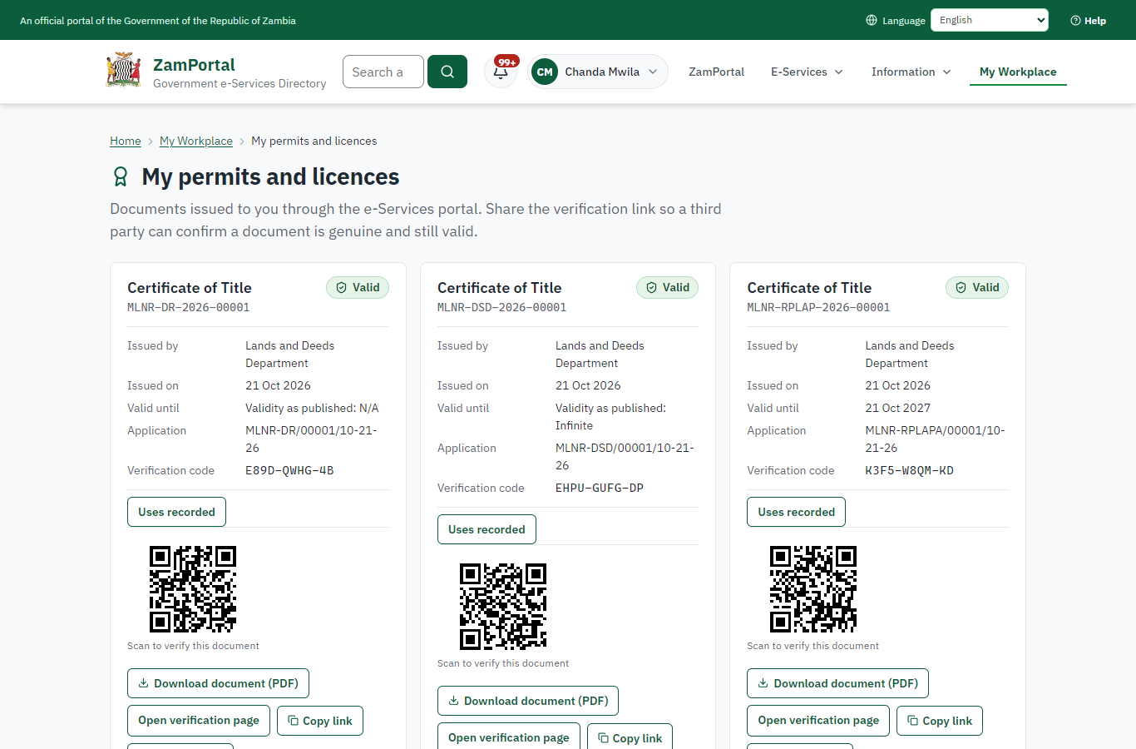Screen dimensions: 1136x749
Task: Click QR code for MLNR-DR-2026-00001
Action: (x=193, y=589)
